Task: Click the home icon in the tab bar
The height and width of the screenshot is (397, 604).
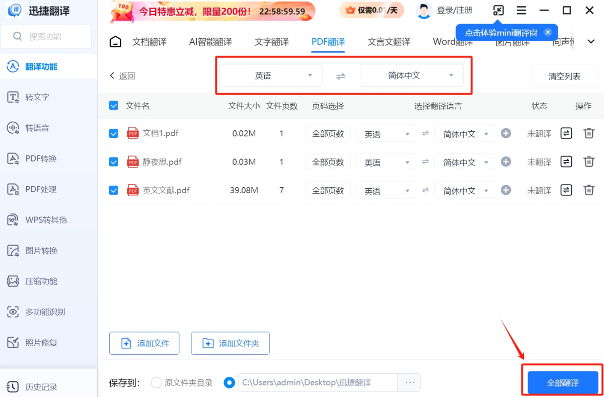Action: 115,42
